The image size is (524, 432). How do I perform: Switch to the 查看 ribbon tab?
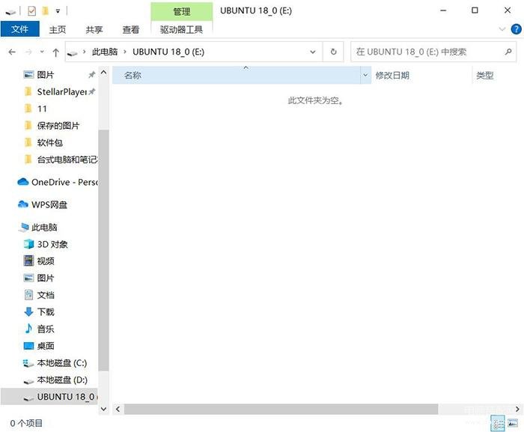tap(130, 29)
